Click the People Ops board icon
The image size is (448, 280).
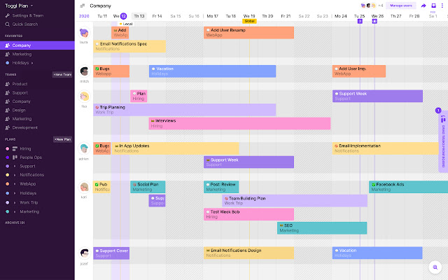pyautogui.click(x=15, y=157)
